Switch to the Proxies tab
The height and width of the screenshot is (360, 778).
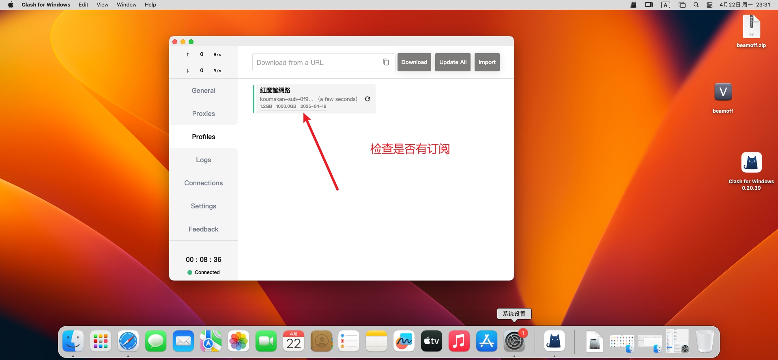[x=204, y=114]
